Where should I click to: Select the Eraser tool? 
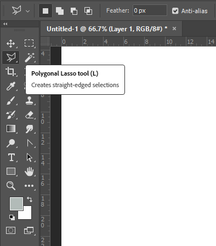tap(29, 115)
